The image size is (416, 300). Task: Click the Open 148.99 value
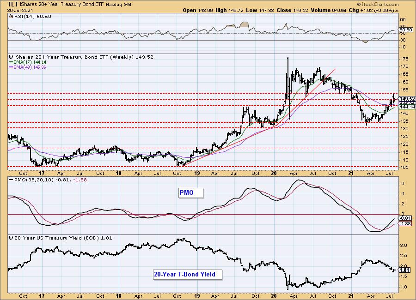pyautogui.click(x=198, y=10)
